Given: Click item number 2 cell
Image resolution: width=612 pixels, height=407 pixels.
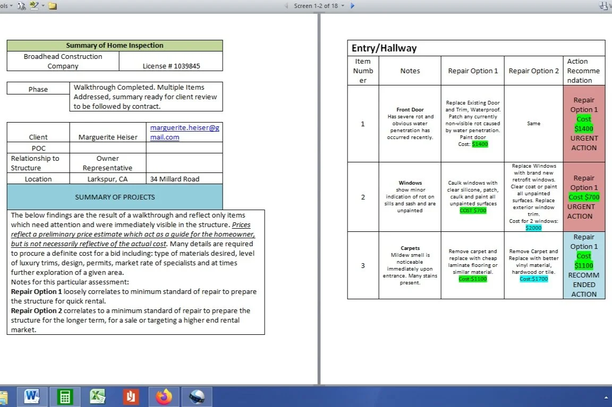Looking at the screenshot, I should [363, 197].
